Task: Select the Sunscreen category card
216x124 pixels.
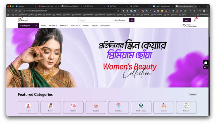Action: [x=164, y=107]
